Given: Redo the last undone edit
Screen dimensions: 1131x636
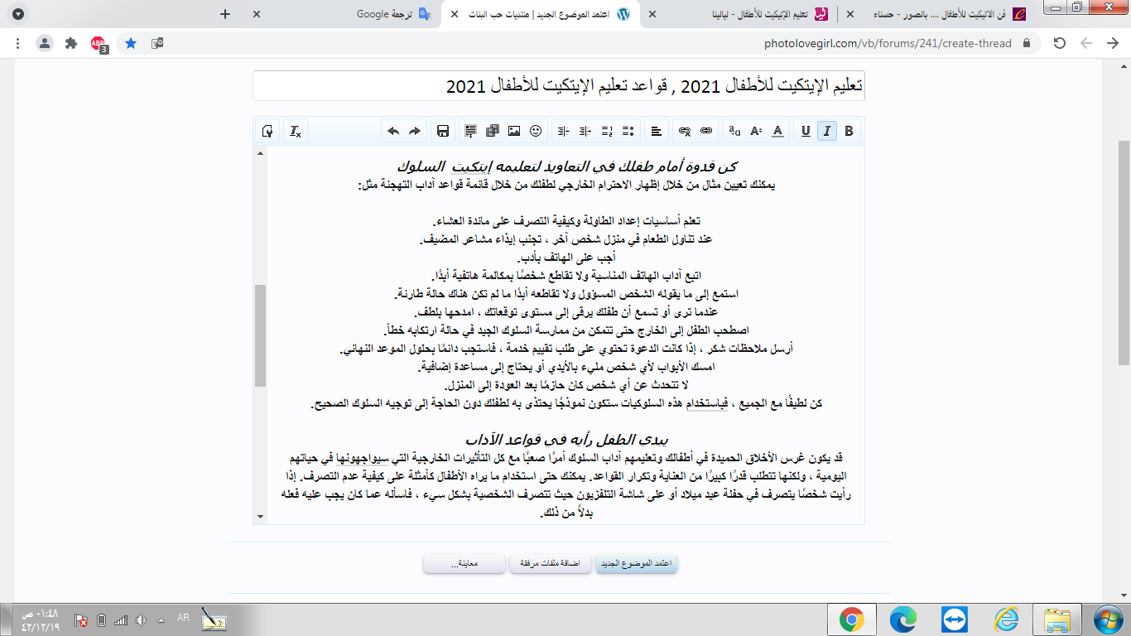Looking at the screenshot, I should pyautogui.click(x=415, y=131).
